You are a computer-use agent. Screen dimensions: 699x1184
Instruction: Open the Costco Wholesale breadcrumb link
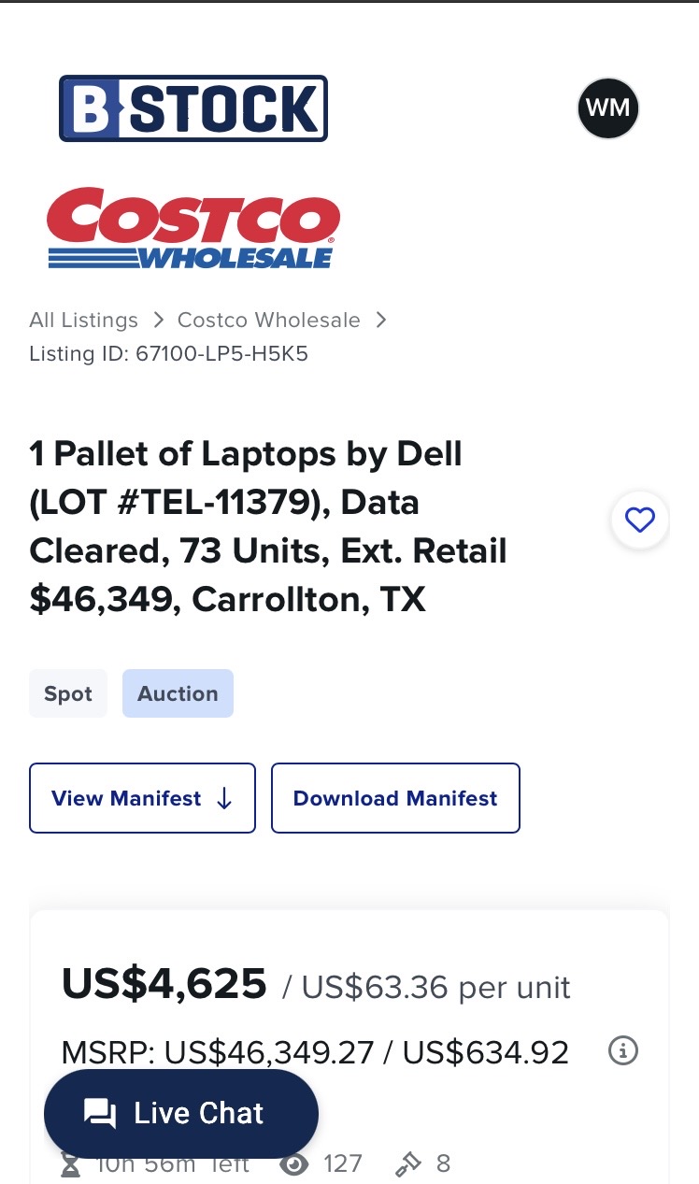[x=268, y=321]
